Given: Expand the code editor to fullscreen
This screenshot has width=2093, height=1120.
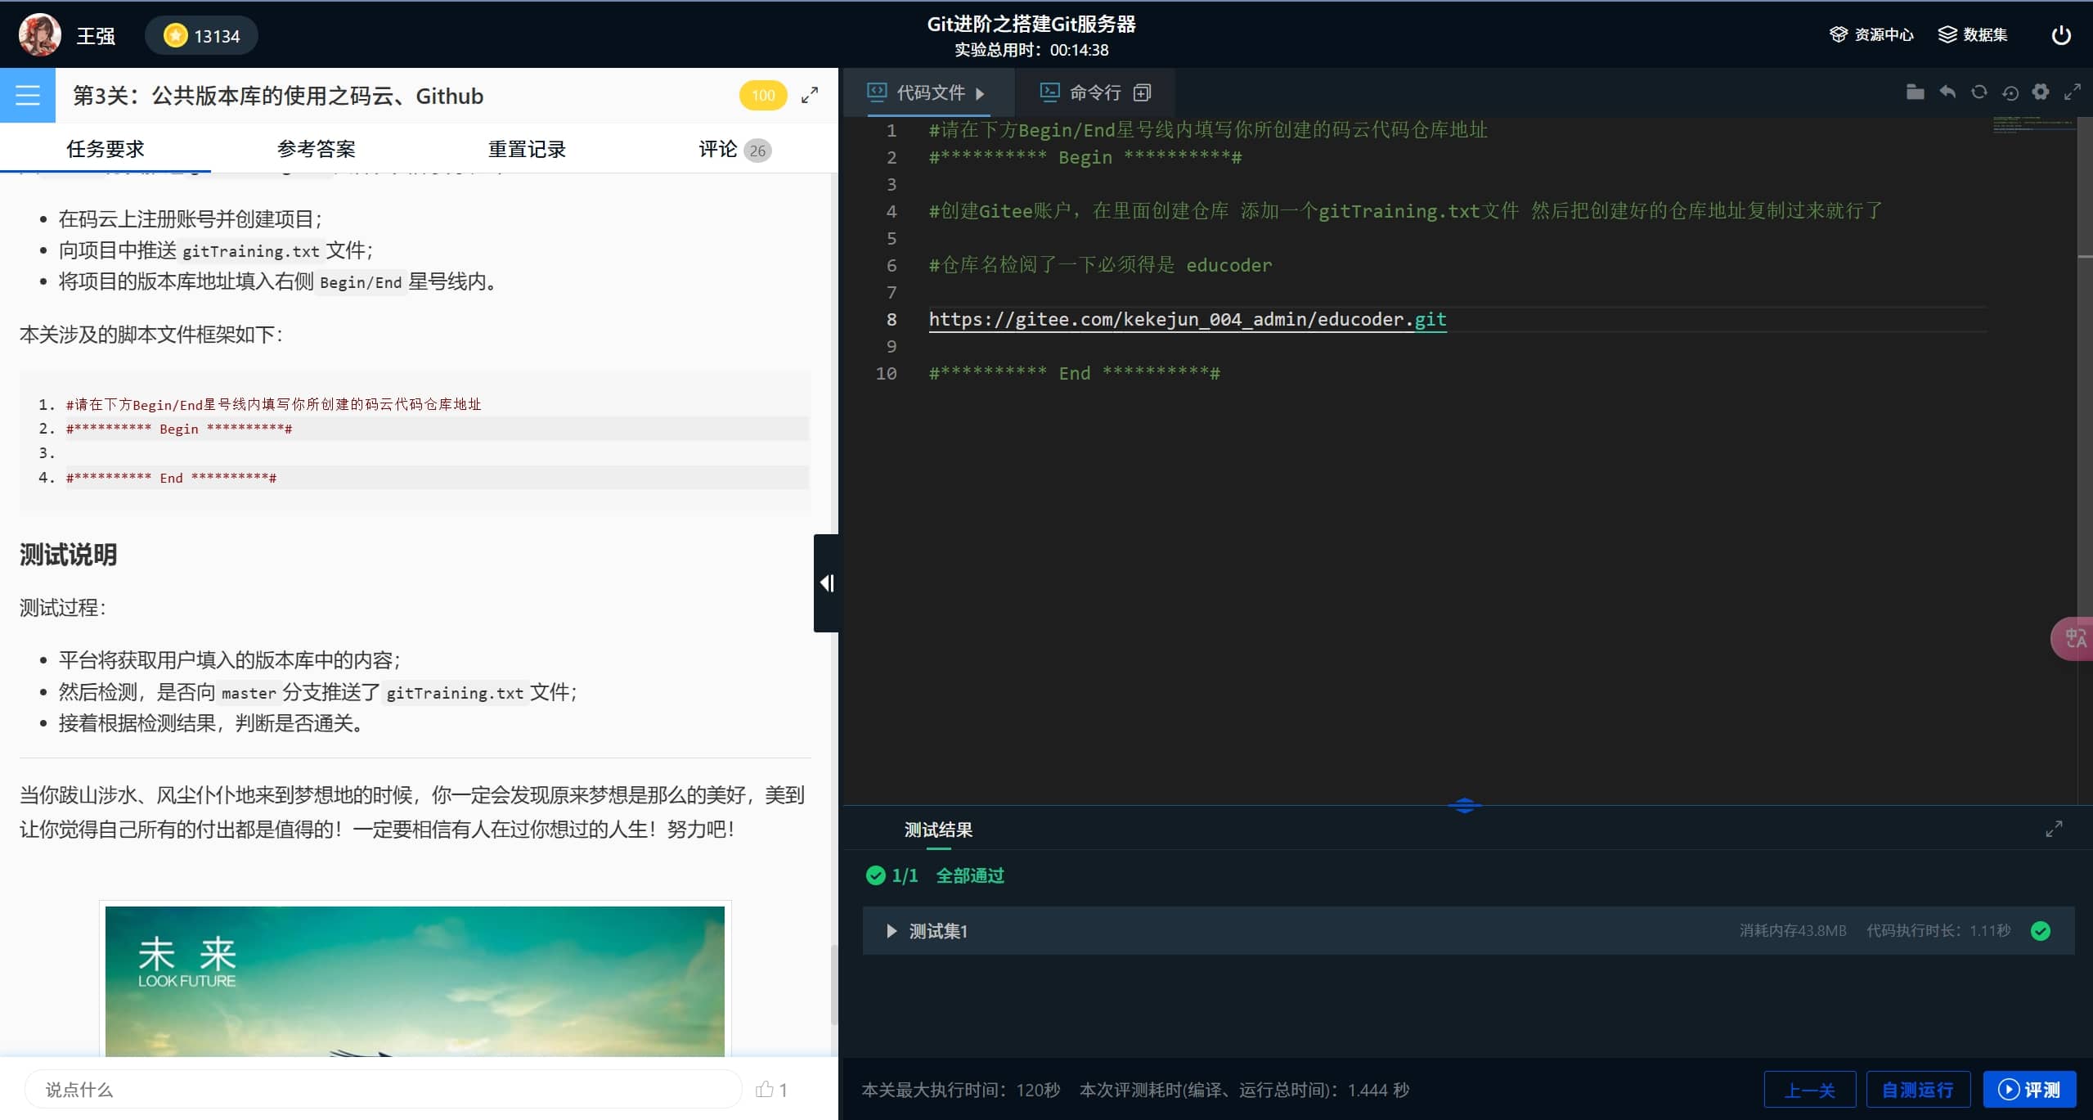Looking at the screenshot, I should point(2072,92).
